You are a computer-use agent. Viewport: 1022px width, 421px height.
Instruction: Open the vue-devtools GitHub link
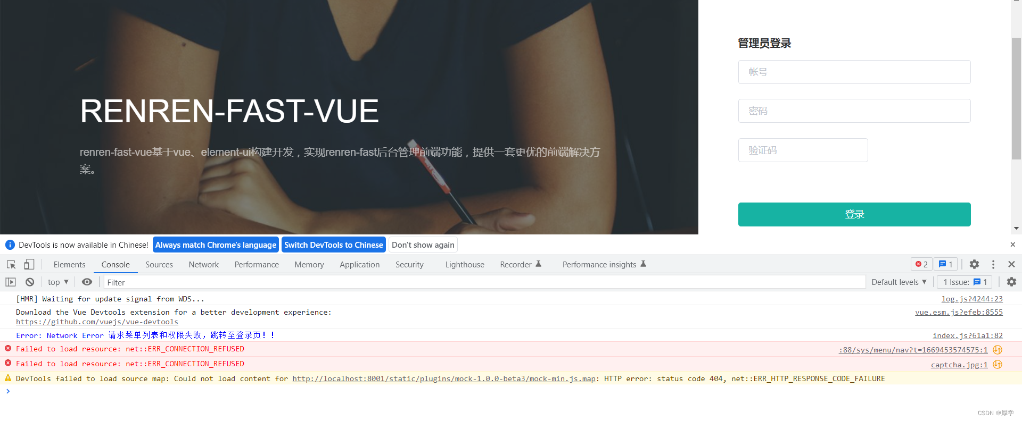pos(97,322)
